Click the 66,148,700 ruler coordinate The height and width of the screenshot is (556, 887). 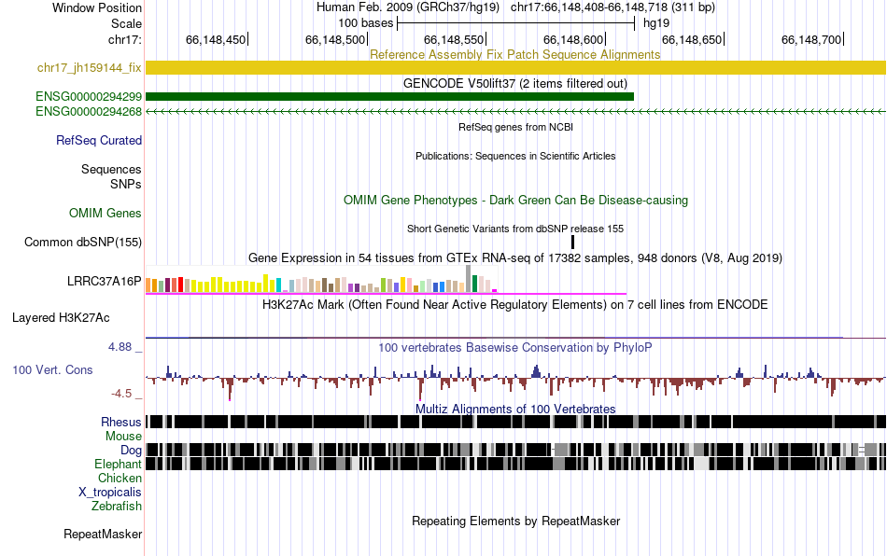pos(811,39)
